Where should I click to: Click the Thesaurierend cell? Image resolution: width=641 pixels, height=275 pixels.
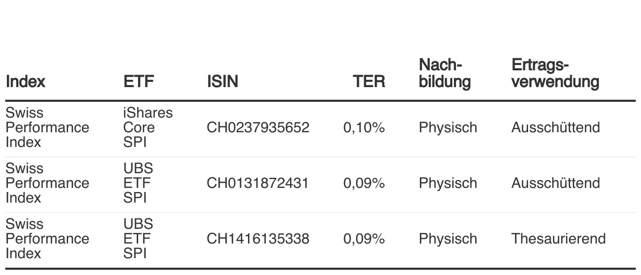[558, 239]
